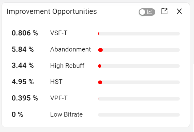Screen dimensions: 194x132
Task: Click the 3.44 % rebuff value
Action: click(23, 66)
